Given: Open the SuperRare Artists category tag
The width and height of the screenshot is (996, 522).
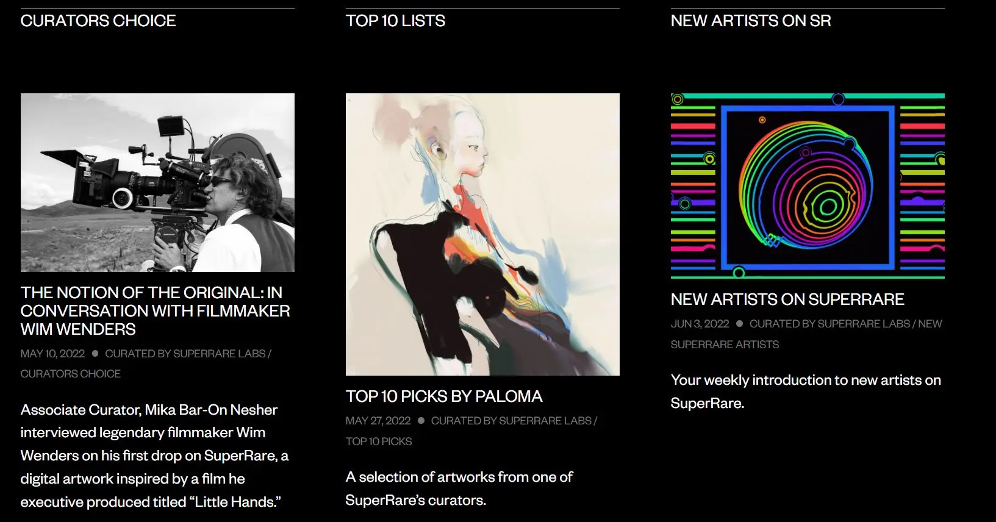Looking at the screenshot, I should [x=725, y=345].
